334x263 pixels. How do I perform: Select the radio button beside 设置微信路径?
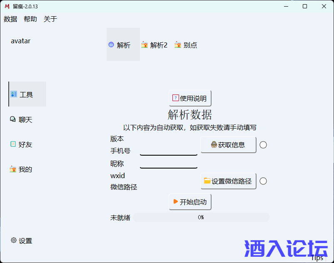pyautogui.click(x=263, y=181)
